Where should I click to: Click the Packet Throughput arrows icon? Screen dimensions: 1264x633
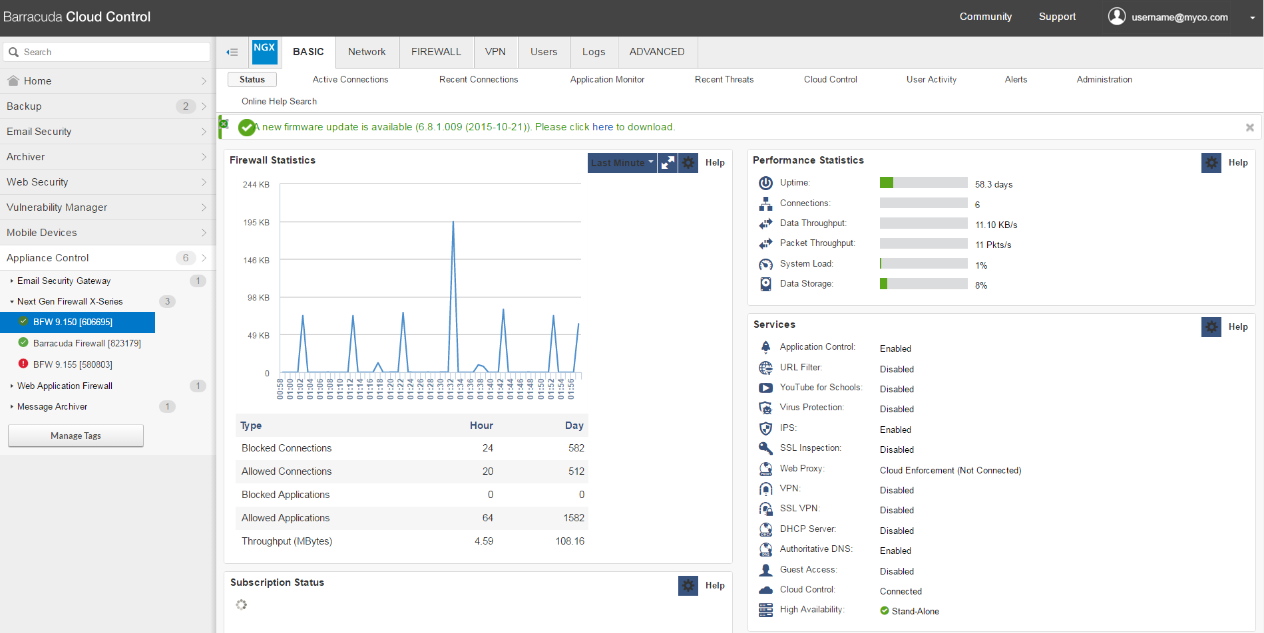click(x=765, y=243)
